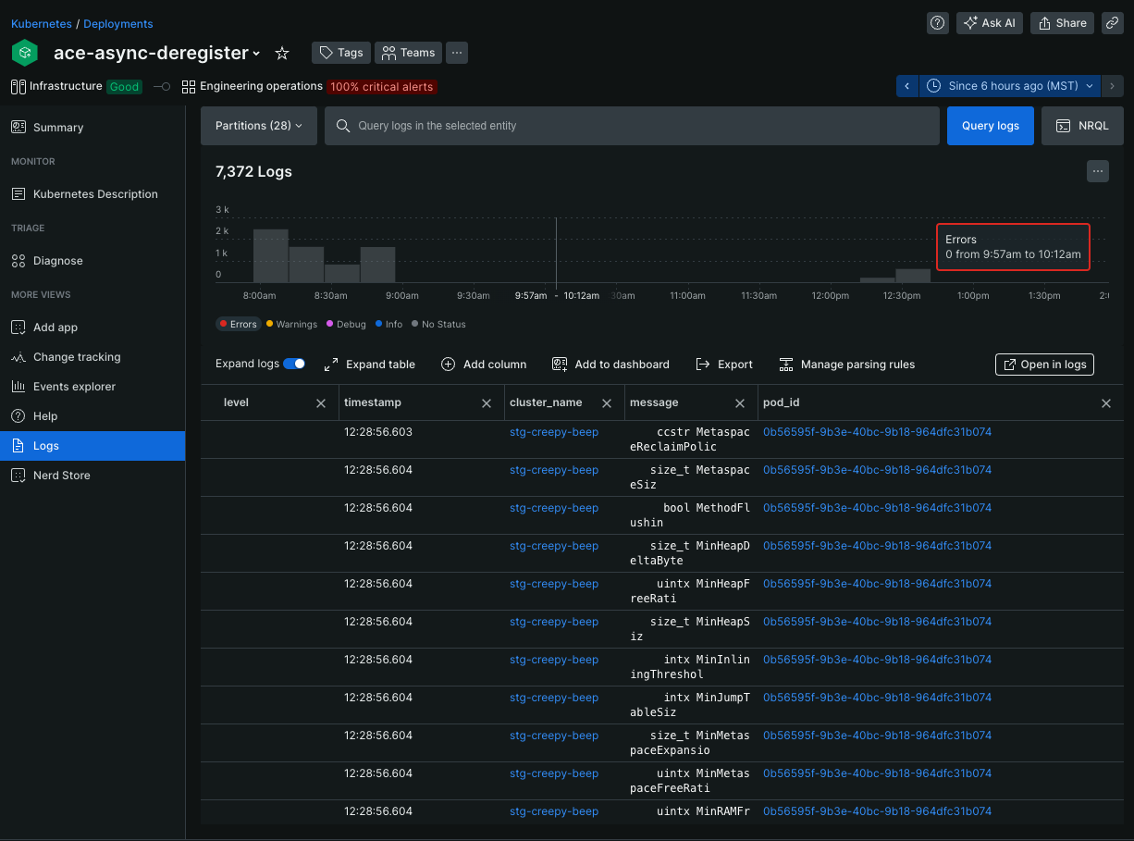This screenshot has width=1134, height=841.
Task: Hide Warnings in the chart legend
Action: (x=291, y=324)
